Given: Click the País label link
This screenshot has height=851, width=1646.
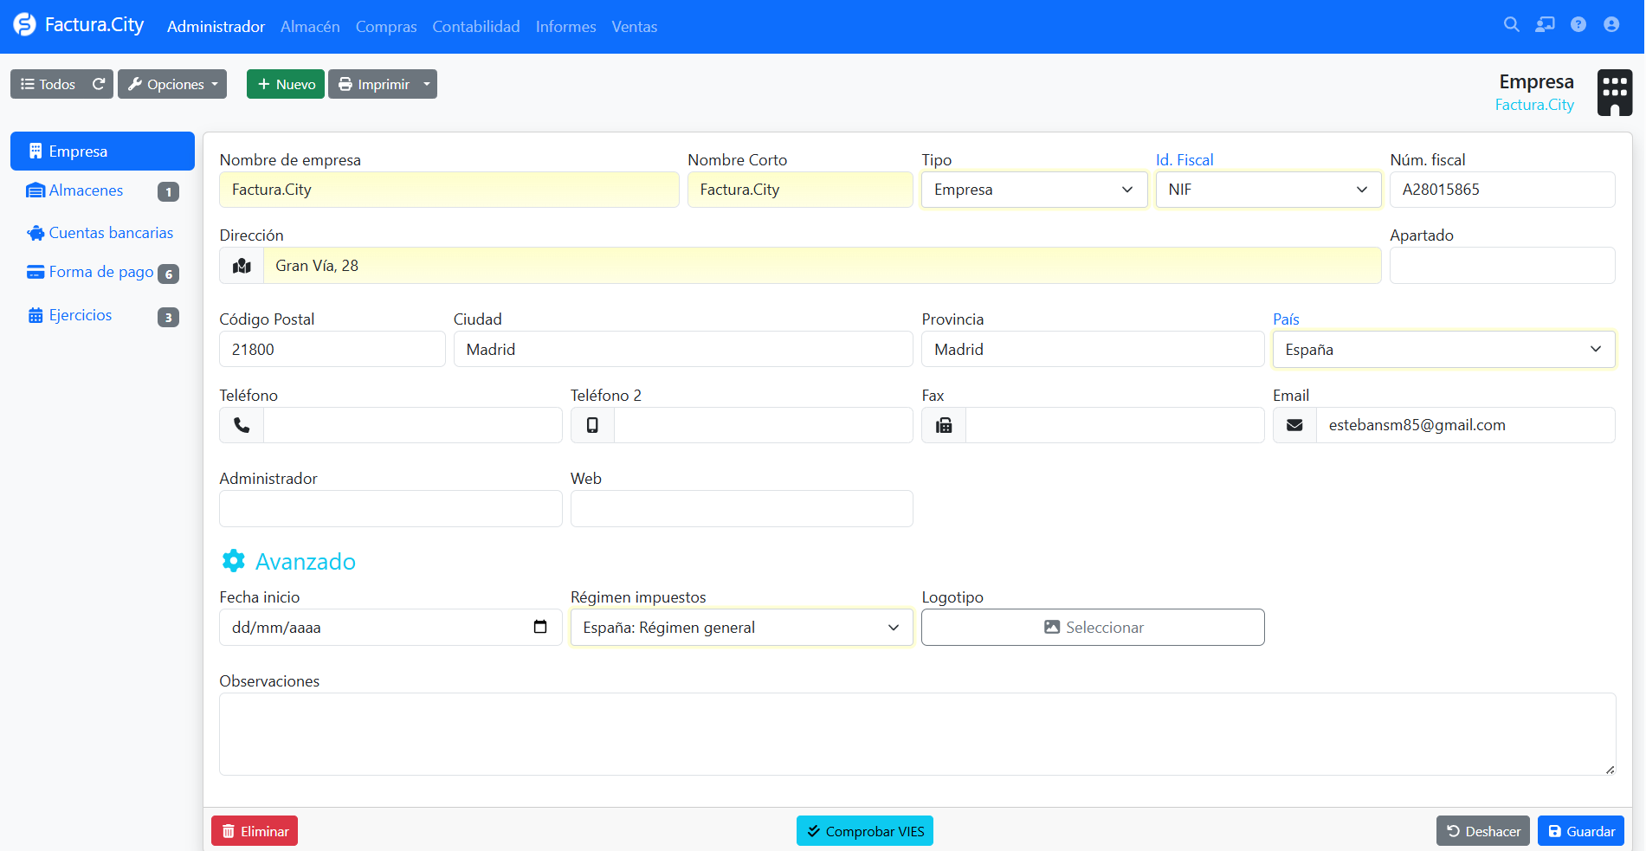Looking at the screenshot, I should click(1286, 319).
